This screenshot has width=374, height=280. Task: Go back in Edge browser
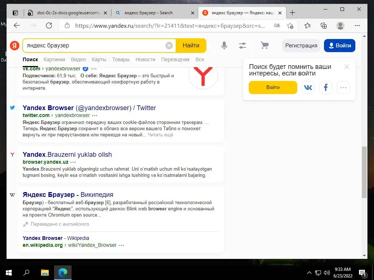(x=17, y=26)
